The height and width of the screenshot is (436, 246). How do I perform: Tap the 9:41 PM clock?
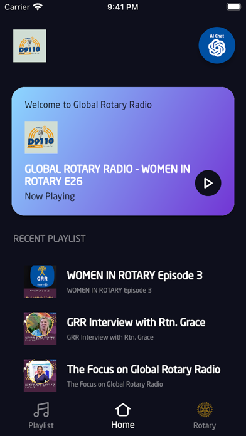(123, 7)
